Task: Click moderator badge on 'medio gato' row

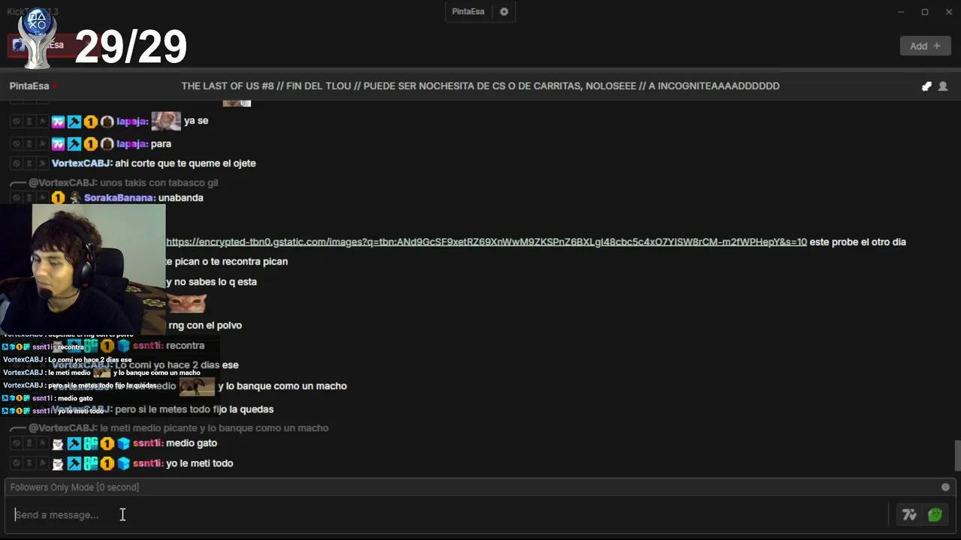Action: 74,443
